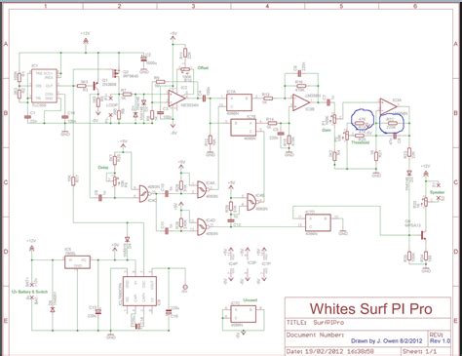Viewport: 462px width, 356px height.
Task: Click the 'Threshold' label
Action: [360, 142]
